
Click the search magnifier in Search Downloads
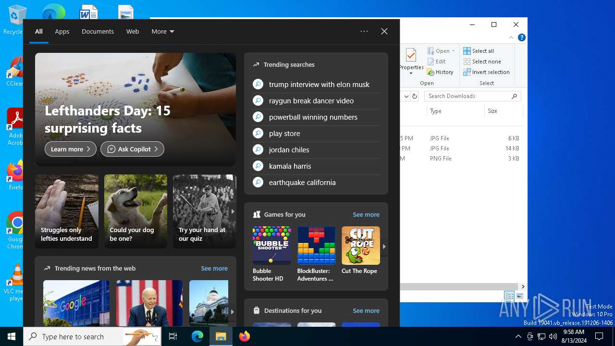click(514, 96)
